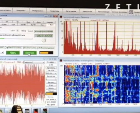The width and height of the screenshot is (140, 113).
Task: Open the Отображение menu tab
Action: (x=38, y=11)
